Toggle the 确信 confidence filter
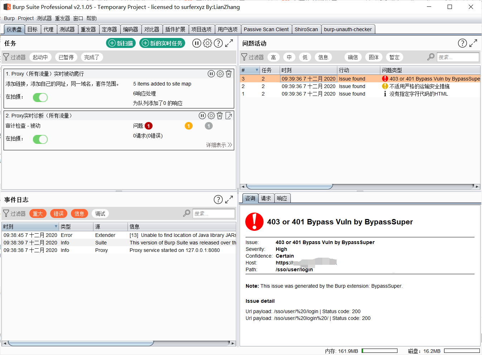 [x=353, y=57]
